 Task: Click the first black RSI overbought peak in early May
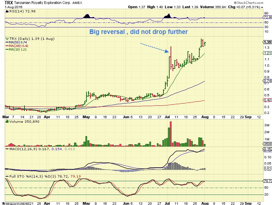pos(88,16)
